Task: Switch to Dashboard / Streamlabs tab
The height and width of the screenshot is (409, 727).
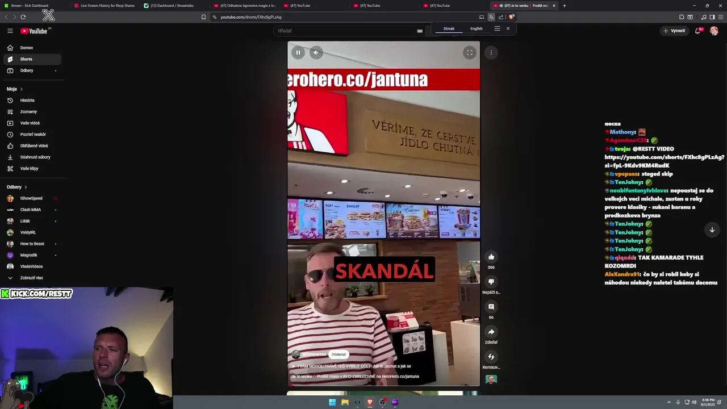Action: (x=175, y=6)
